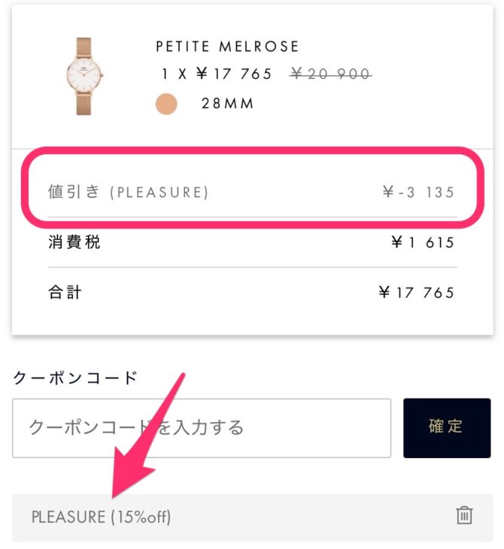
Task: Click the 28MM size label
Action: 228,104
